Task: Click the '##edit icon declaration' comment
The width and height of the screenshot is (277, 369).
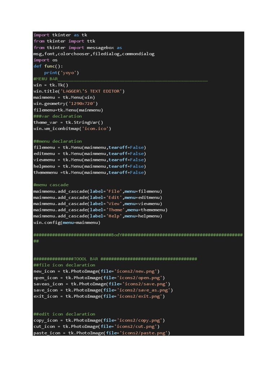Action: click(x=64, y=314)
